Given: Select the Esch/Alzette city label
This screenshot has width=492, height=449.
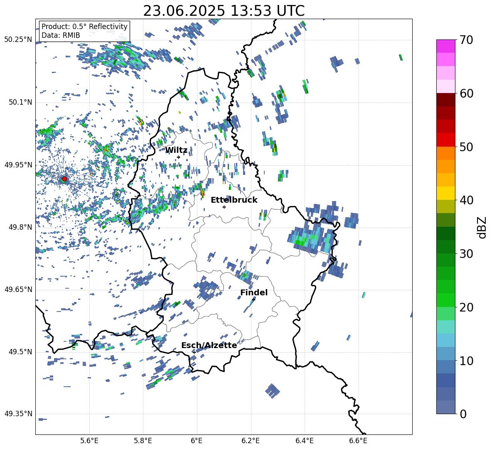Looking at the screenshot, I should coord(209,345).
